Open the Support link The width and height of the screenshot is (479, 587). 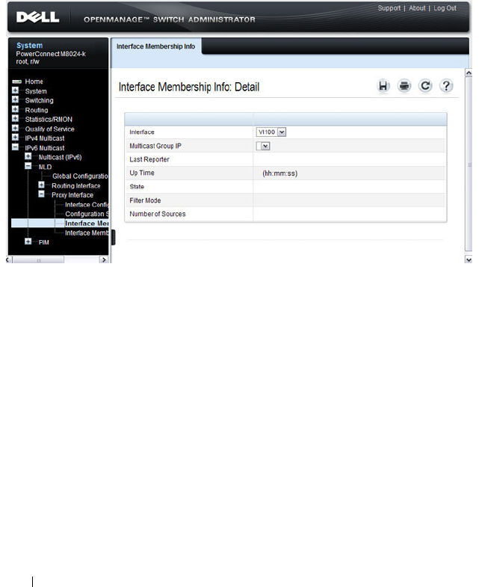[x=389, y=8]
